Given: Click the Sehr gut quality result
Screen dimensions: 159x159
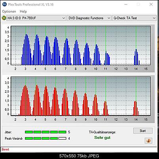Looking at the screenshot, I should (102, 138).
